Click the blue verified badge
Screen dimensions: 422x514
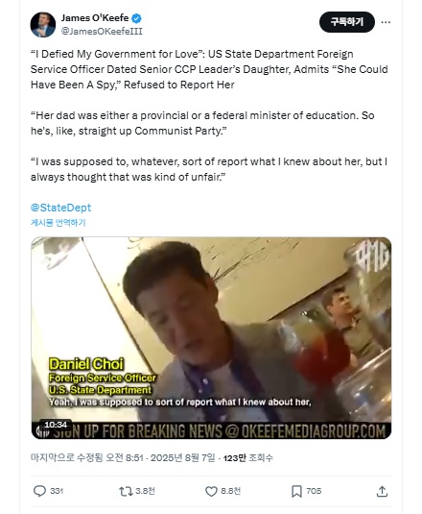[x=136, y=18]
